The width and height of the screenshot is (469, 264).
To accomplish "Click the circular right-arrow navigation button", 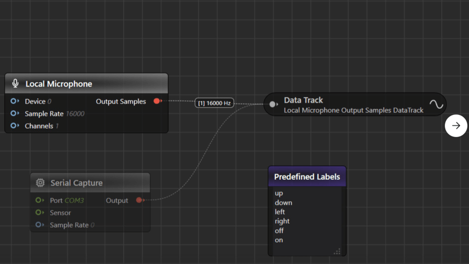I will point(456,125).
